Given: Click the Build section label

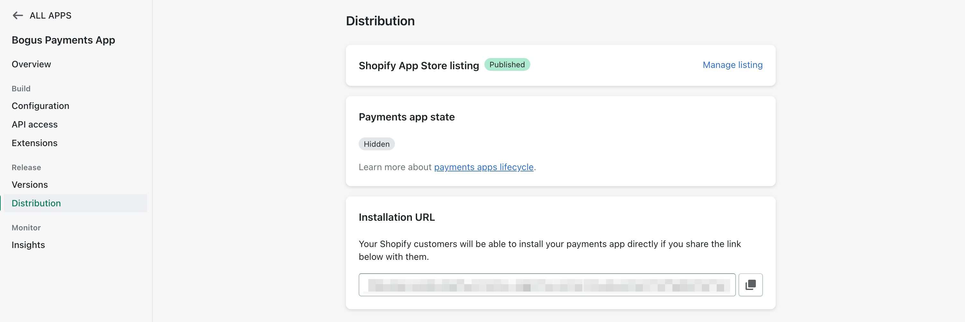Looking at the screenshot, I should click(21, 88).
